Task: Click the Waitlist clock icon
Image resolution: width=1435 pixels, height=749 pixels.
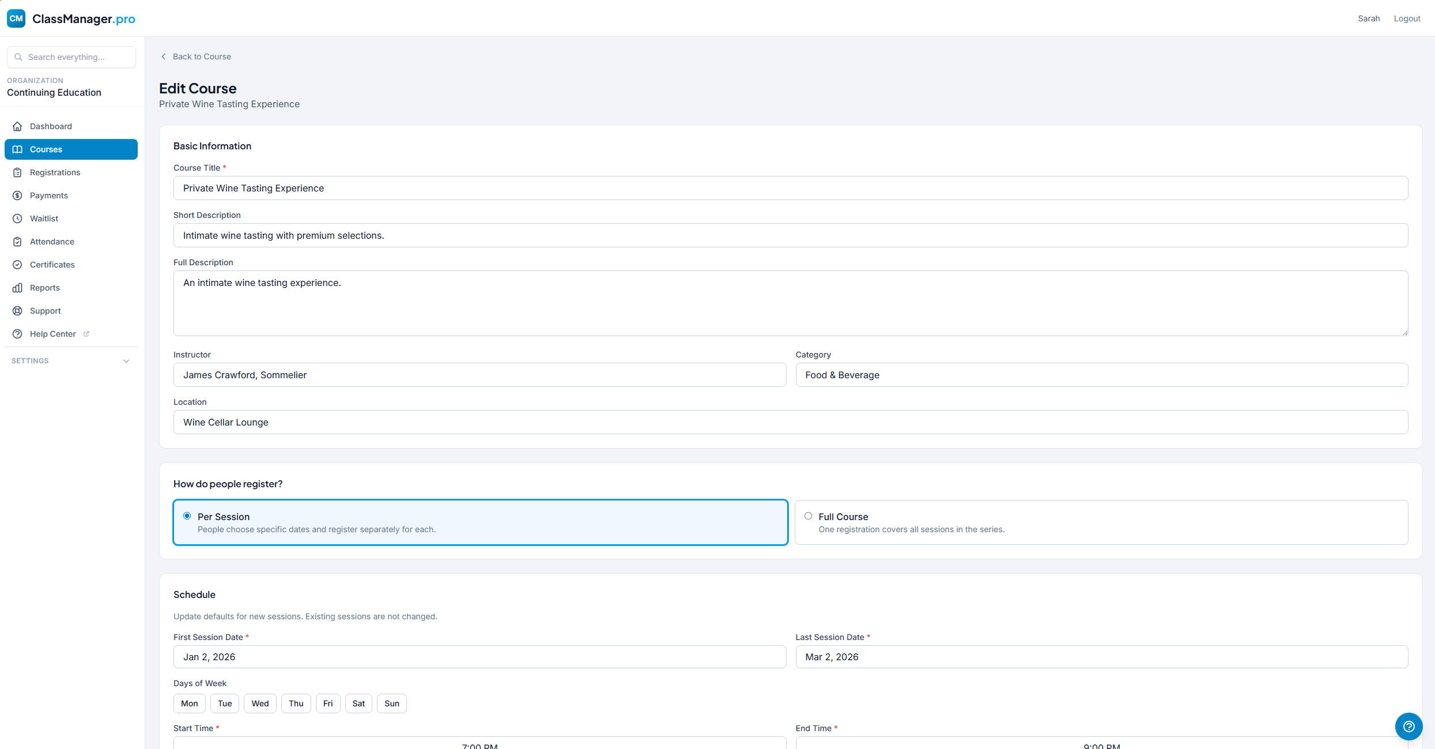Action: point(17,218)
